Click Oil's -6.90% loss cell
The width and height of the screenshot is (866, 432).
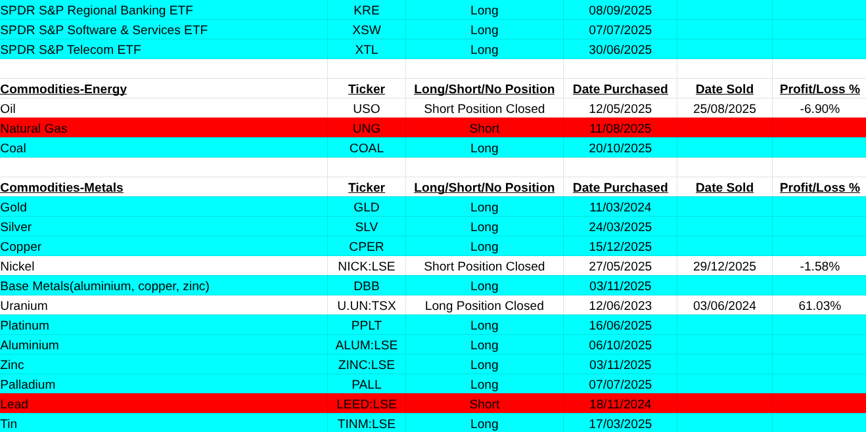[819, 109]
